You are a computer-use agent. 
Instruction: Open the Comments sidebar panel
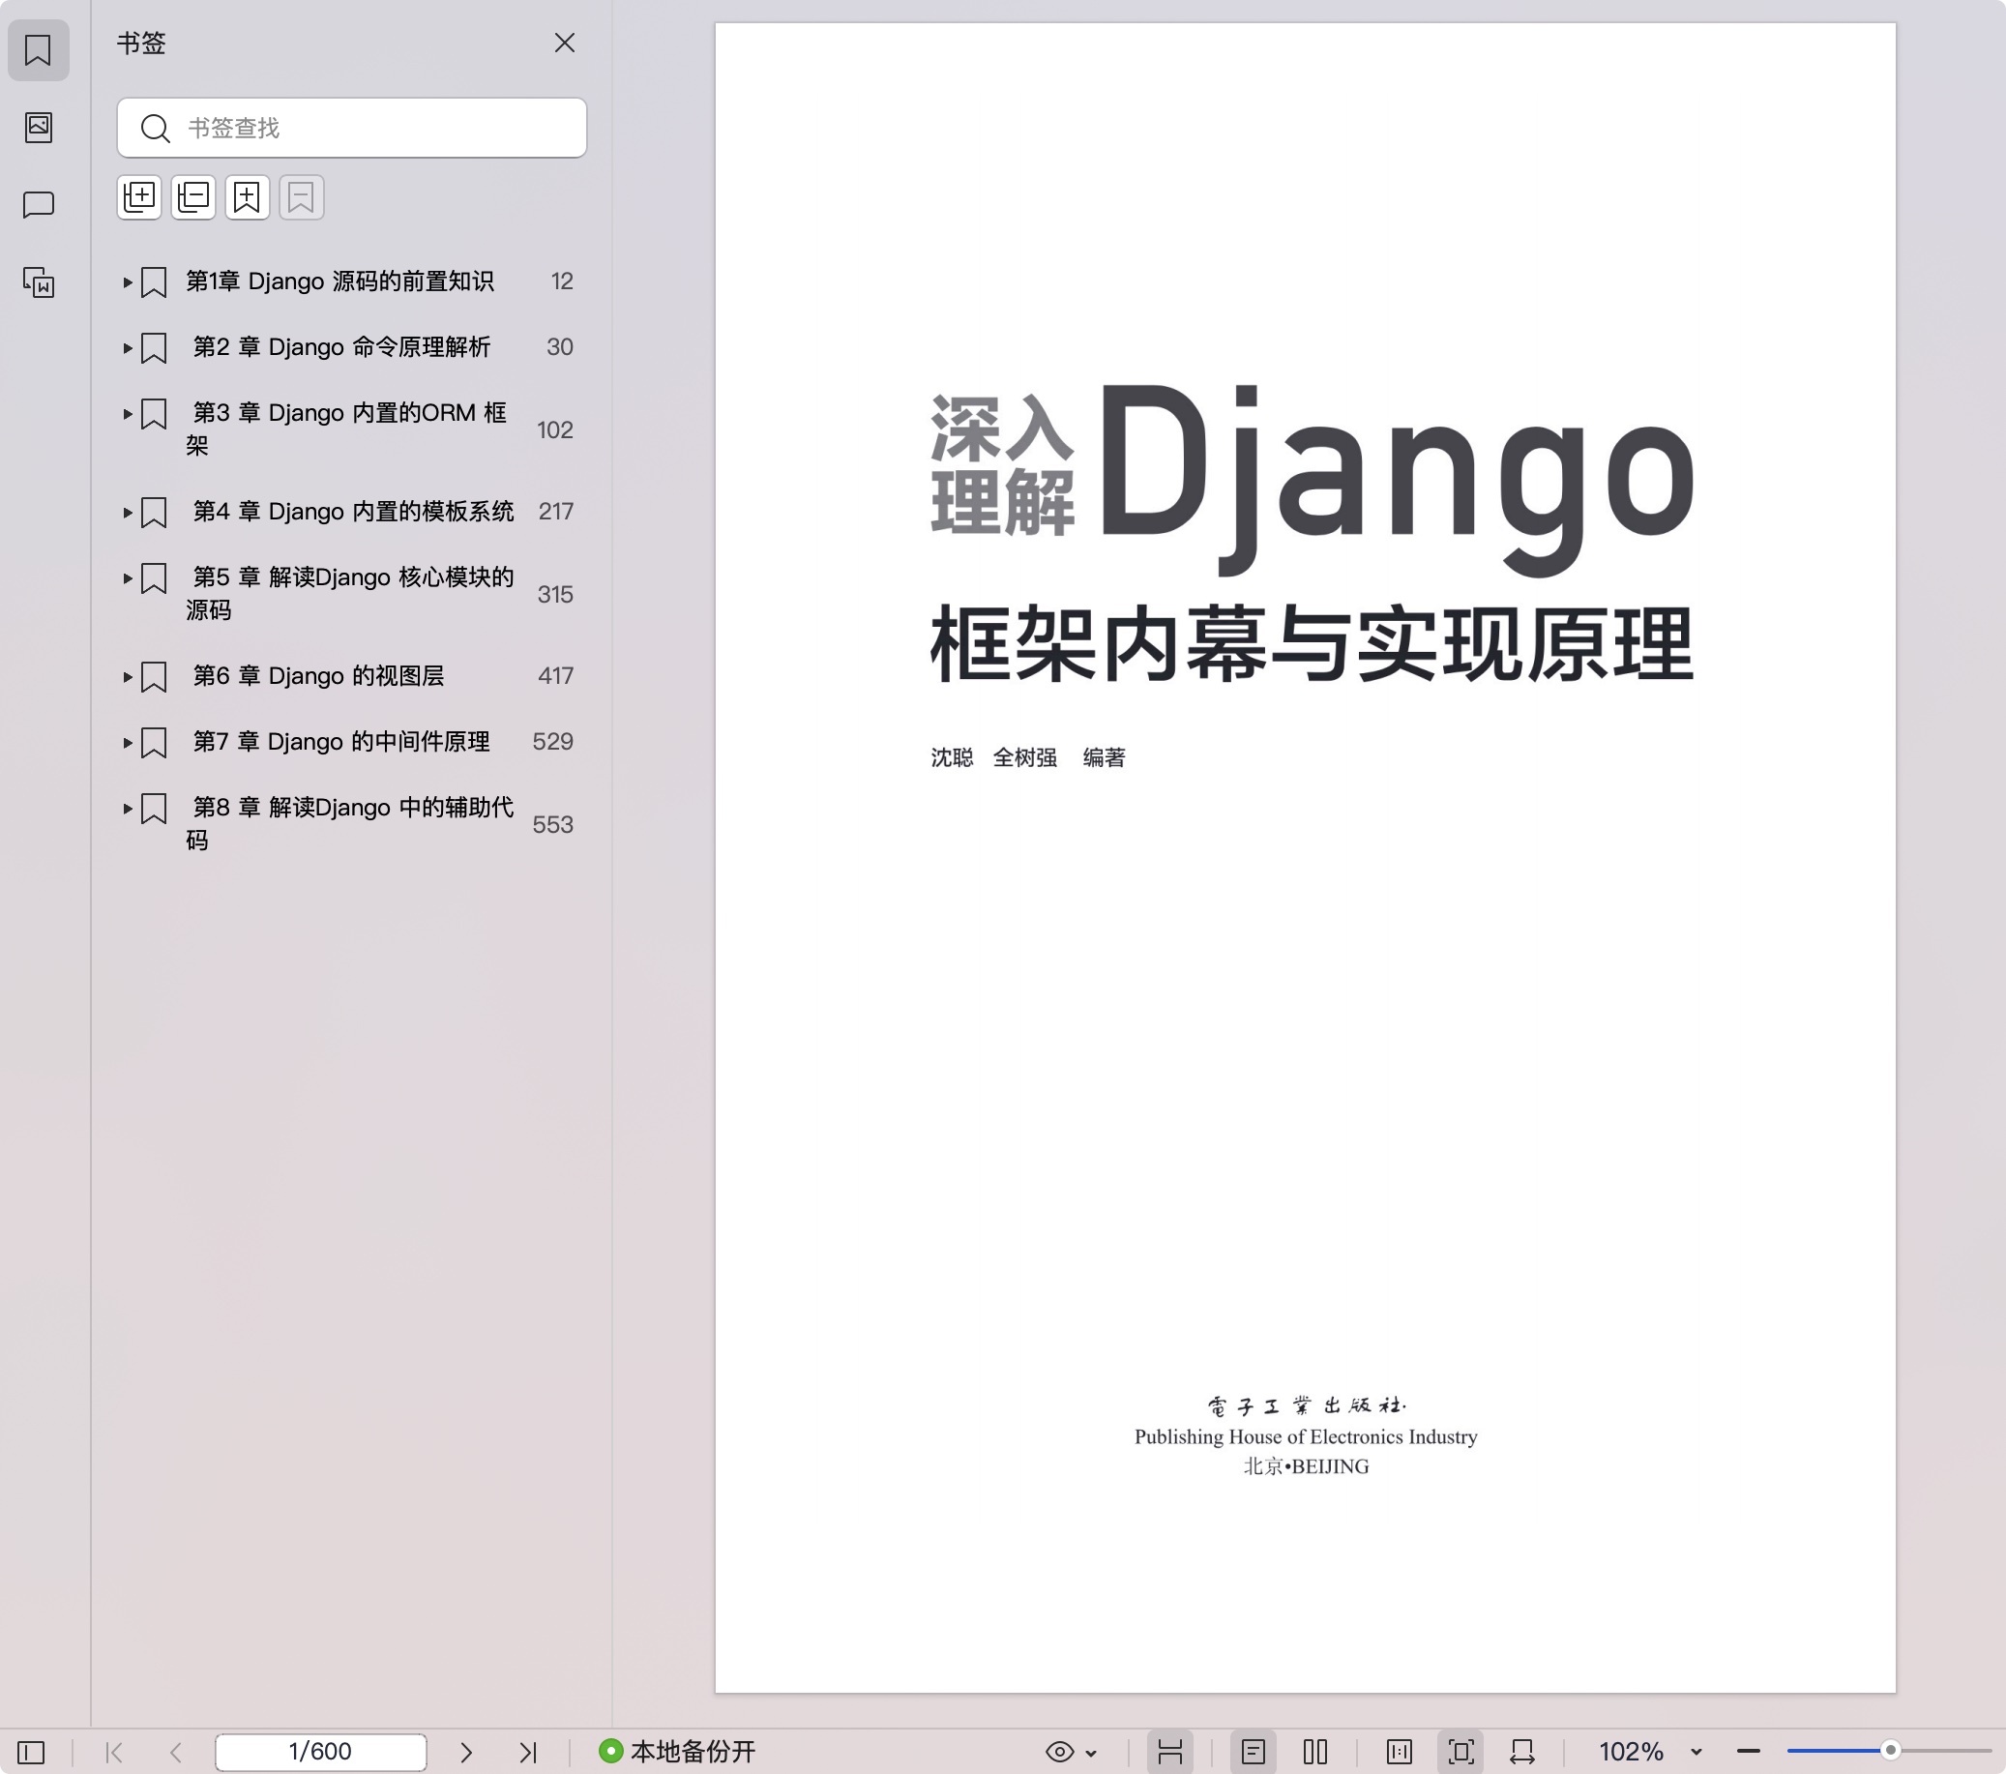[39, 205]
